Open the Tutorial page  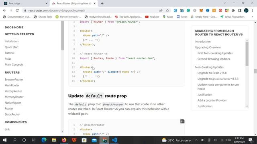click(10, 53)
